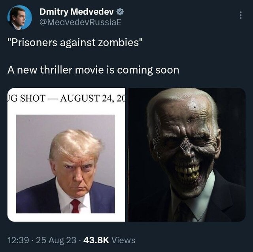Click the 43.8K view count number
The width and height of the screenshot is (253, 252).
pos(96,240)
